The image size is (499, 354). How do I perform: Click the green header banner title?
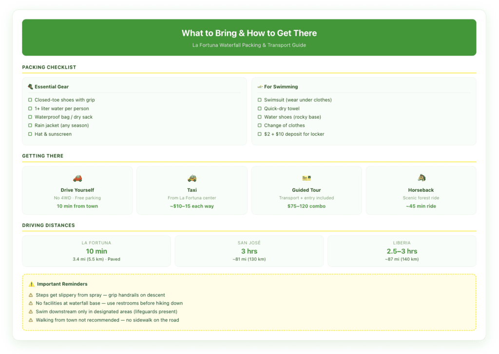[249, 33]
